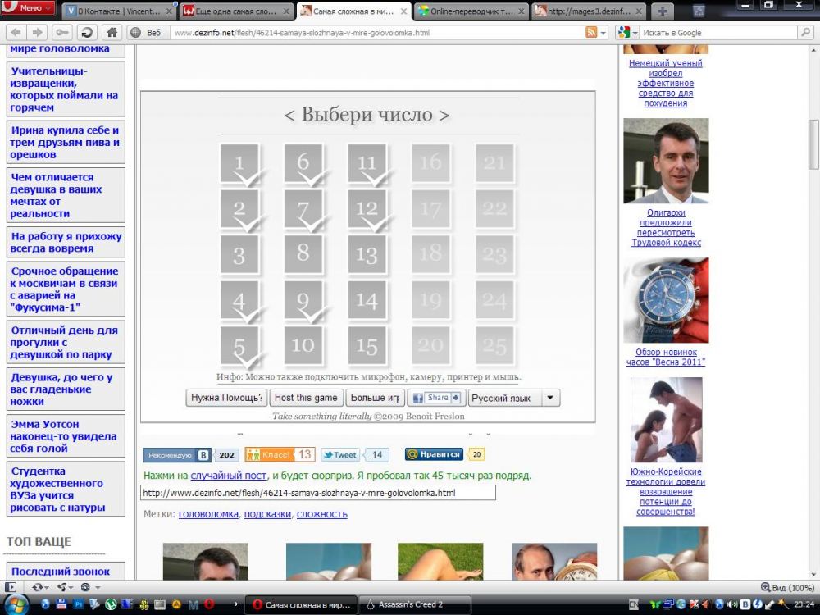Open the Opera Меню button
Viewport: 820px width, 615px height.
coord(28,8)
